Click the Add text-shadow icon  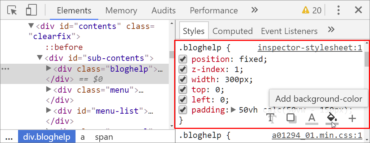coord(271,118)
